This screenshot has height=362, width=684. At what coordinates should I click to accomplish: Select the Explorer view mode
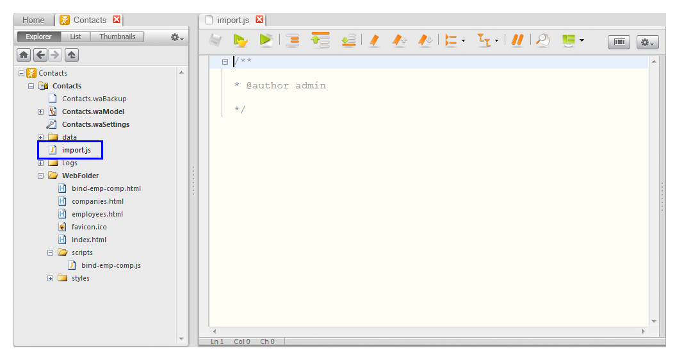pyautogui.click(x=38, y=37)
